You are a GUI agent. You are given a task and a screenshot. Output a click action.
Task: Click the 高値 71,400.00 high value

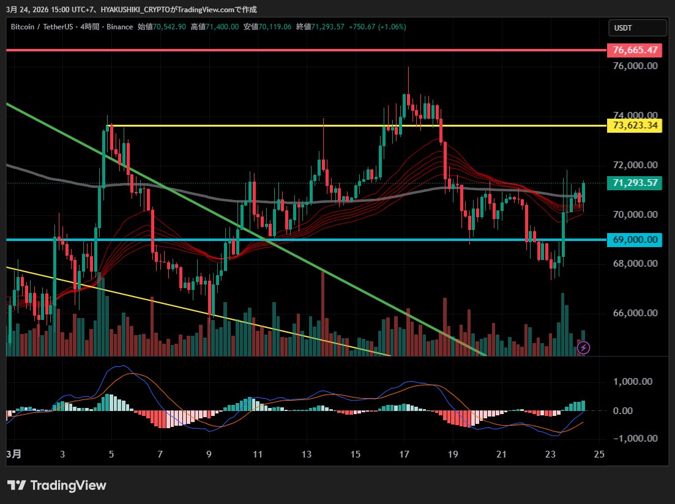coord(214,27)
